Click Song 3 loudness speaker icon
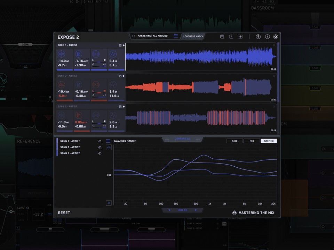The height and width of the screenshot is (250, 334). [62, 85]
